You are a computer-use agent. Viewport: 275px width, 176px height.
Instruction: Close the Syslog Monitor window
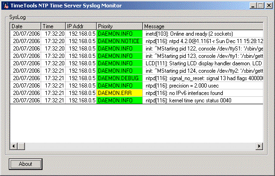click(x=269, y=6)
